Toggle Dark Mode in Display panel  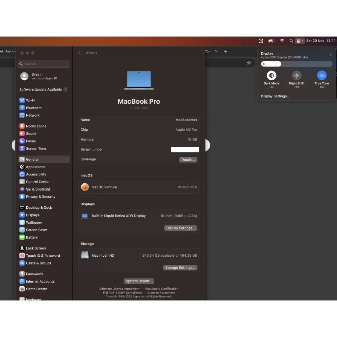[x=272, y=75]
